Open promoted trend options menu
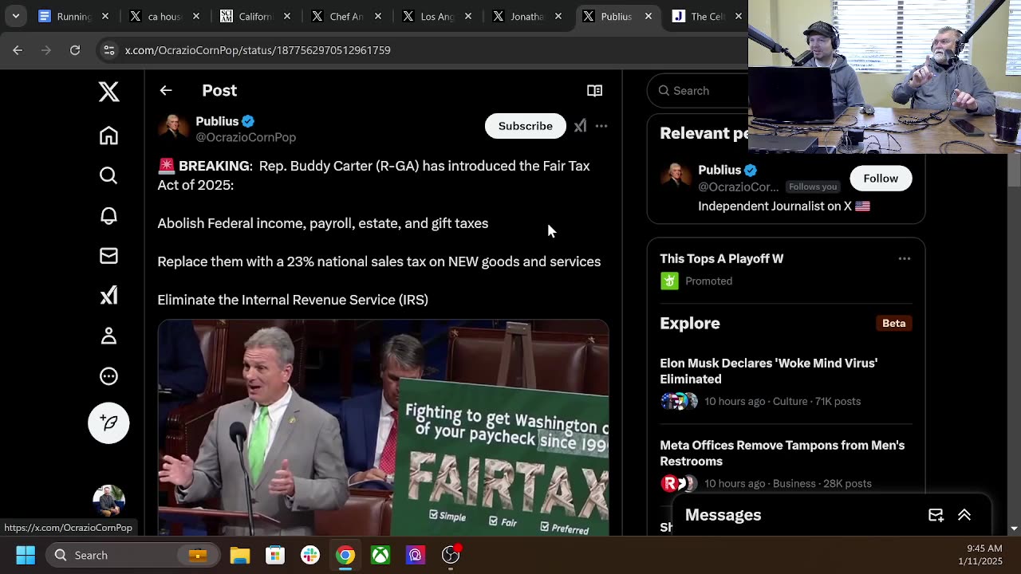 tap(904, 258)
